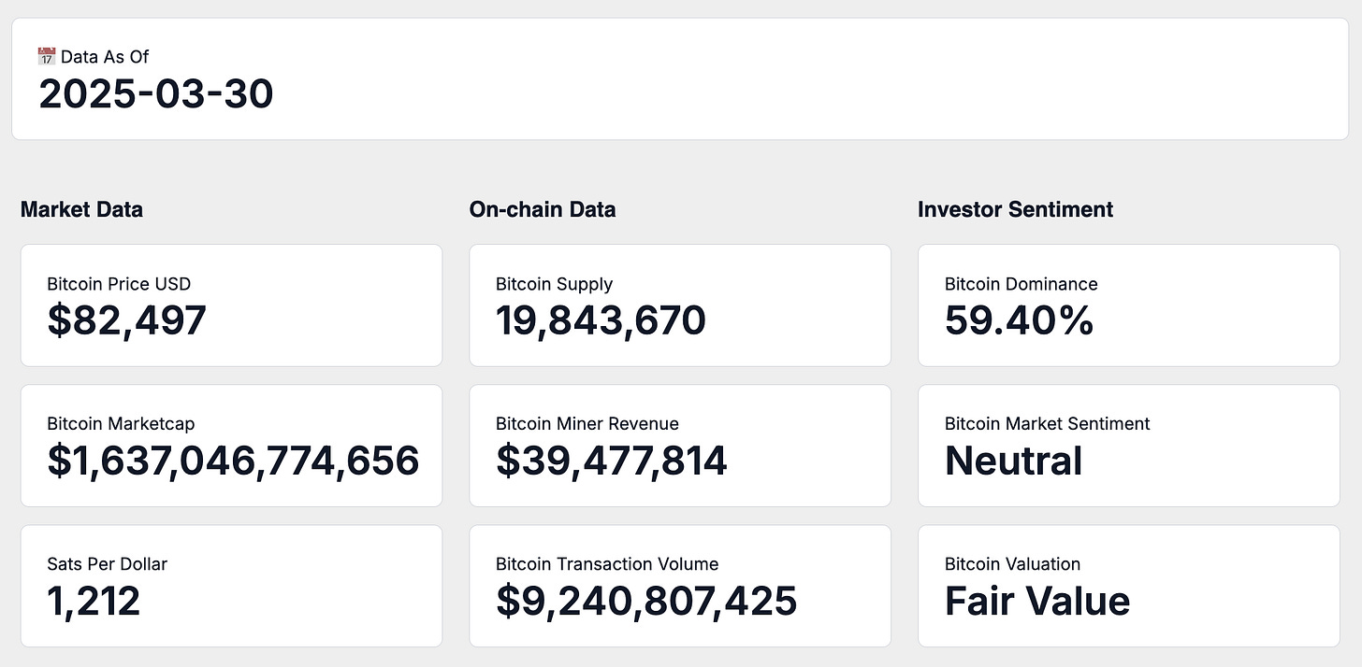Click the Fair Value valuation text
1362x667 pixels.
tap(1037, 601)
